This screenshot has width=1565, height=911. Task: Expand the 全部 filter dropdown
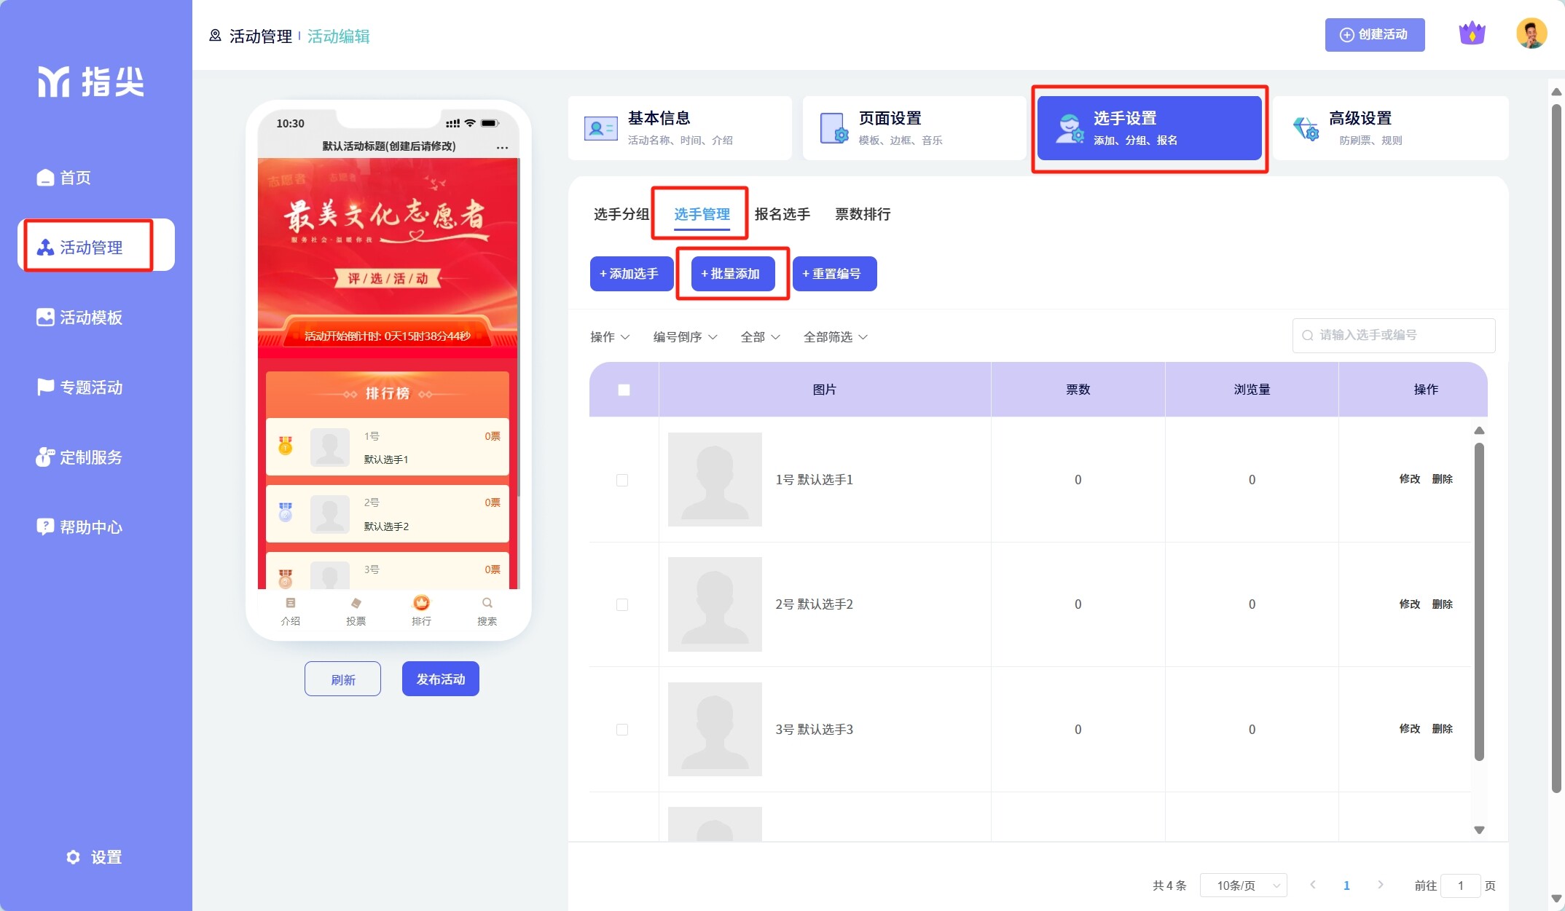click(x=760, y=336)
